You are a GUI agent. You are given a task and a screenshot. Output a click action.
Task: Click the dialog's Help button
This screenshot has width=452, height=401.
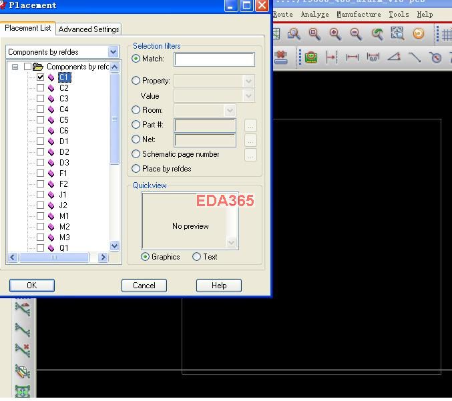click(x=219, y=286)
